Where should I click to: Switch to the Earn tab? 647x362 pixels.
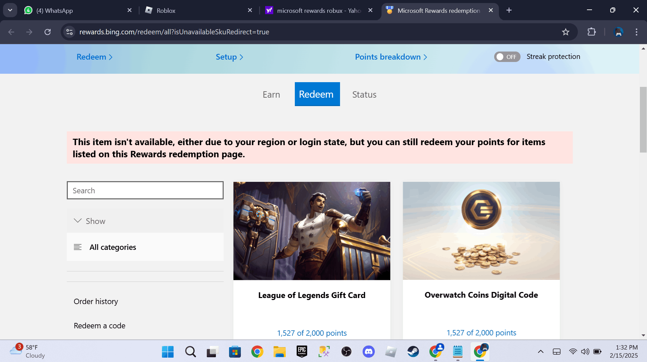click(271, 94)
